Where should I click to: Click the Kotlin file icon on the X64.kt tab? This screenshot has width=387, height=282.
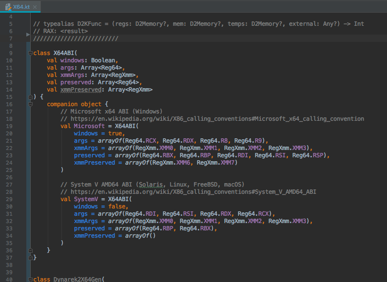pos(8,6)
